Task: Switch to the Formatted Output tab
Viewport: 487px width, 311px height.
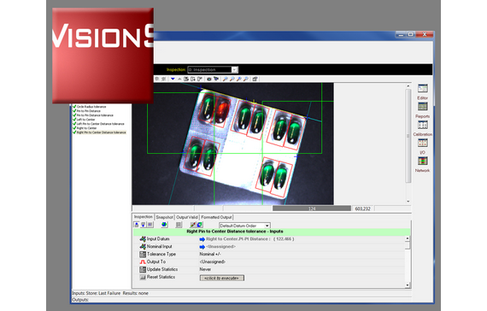Action: tap(216, 217)
